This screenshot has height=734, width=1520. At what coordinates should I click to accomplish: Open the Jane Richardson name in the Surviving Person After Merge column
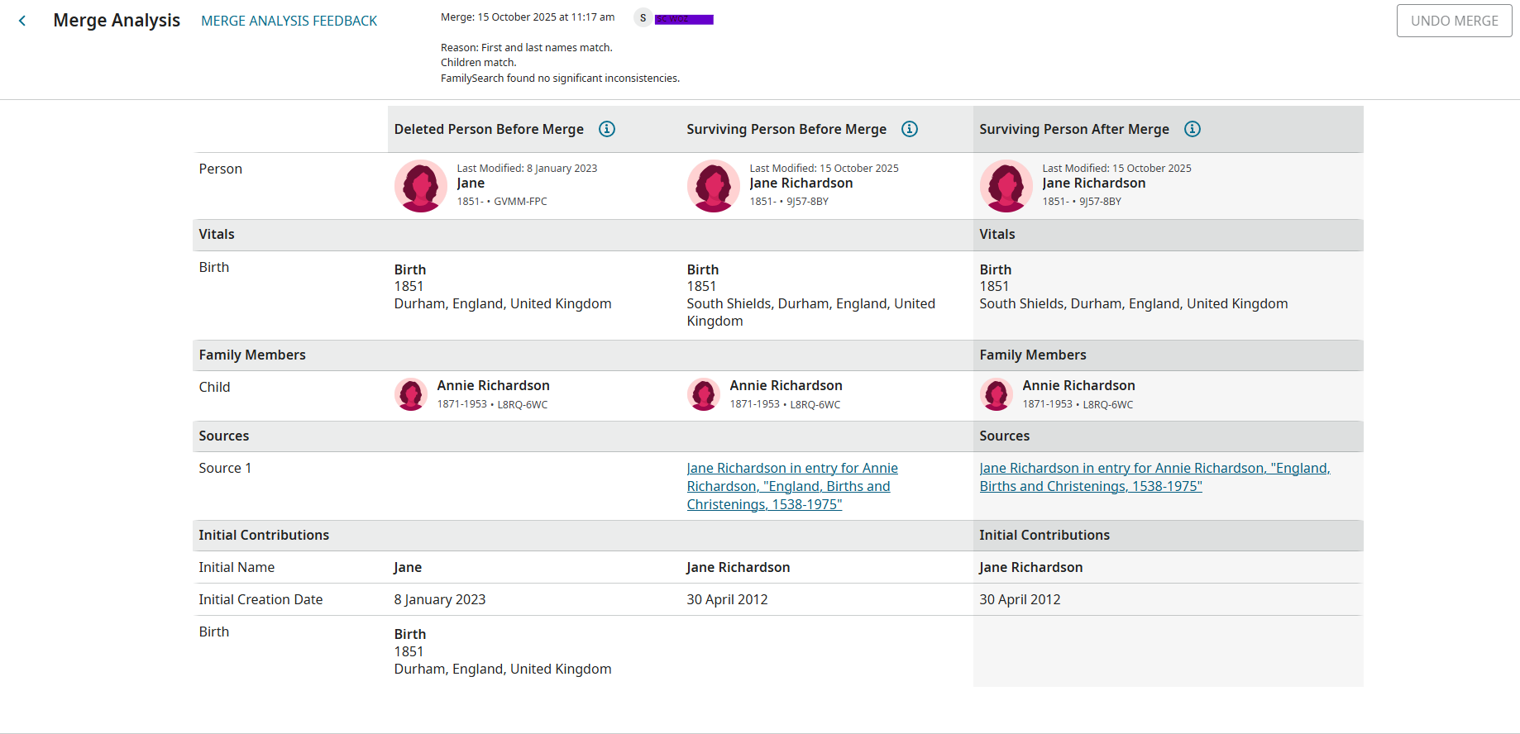[1094, 183]
